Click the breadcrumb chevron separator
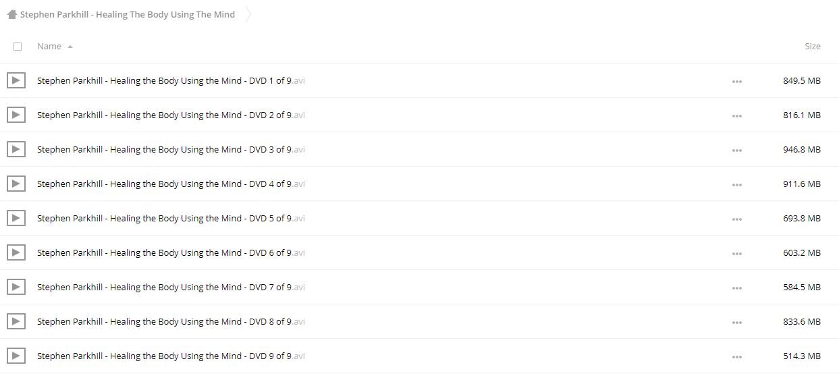Screen dimensions: 839x380 click(248, 14)
